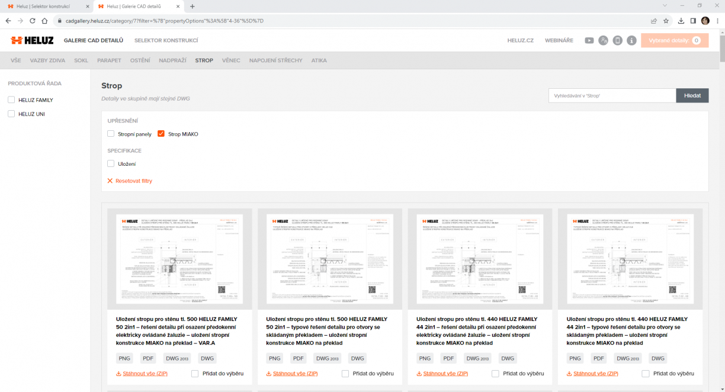This screenshot has height=392, width=725.
Task: Check 'Přidat do výběru' on the 440 předokenní žaluzie card
Action: coord(495,374)
